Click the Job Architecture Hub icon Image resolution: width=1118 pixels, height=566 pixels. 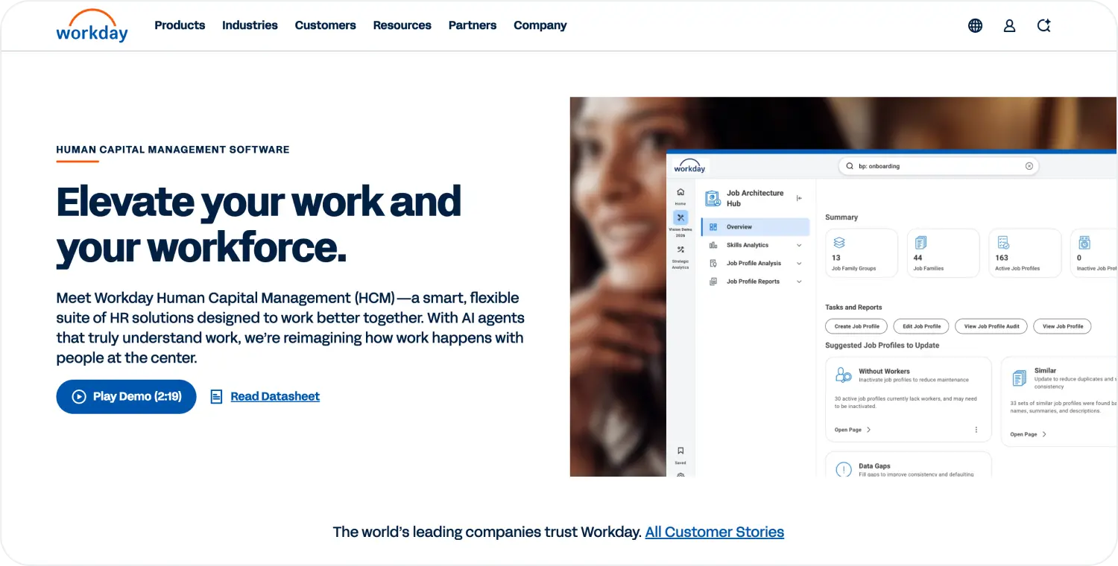pos(713,198)
